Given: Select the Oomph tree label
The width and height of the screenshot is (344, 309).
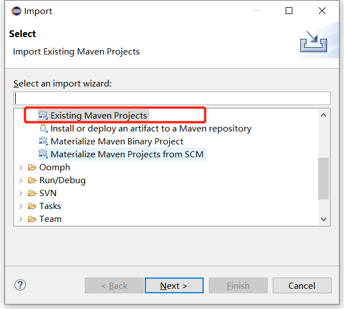Looking at the screenshot, I should pyautogui.click(x=54, y=167).
